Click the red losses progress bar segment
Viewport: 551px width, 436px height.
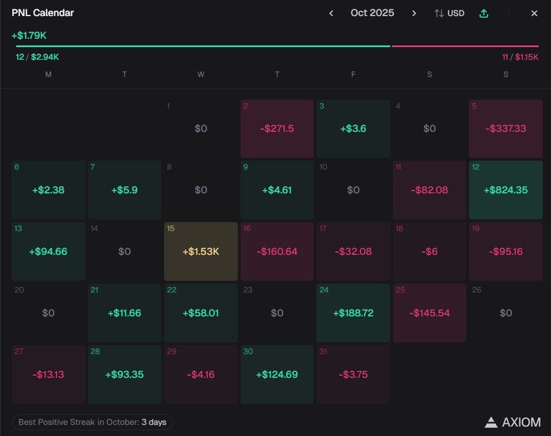click(x=465, y=46)
